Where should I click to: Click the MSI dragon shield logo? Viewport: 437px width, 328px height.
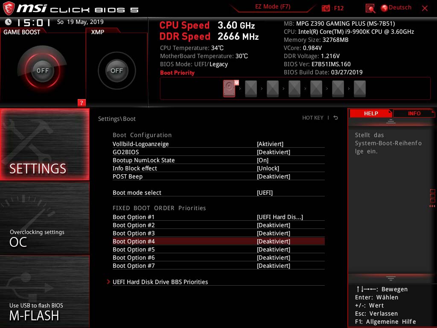9,8
